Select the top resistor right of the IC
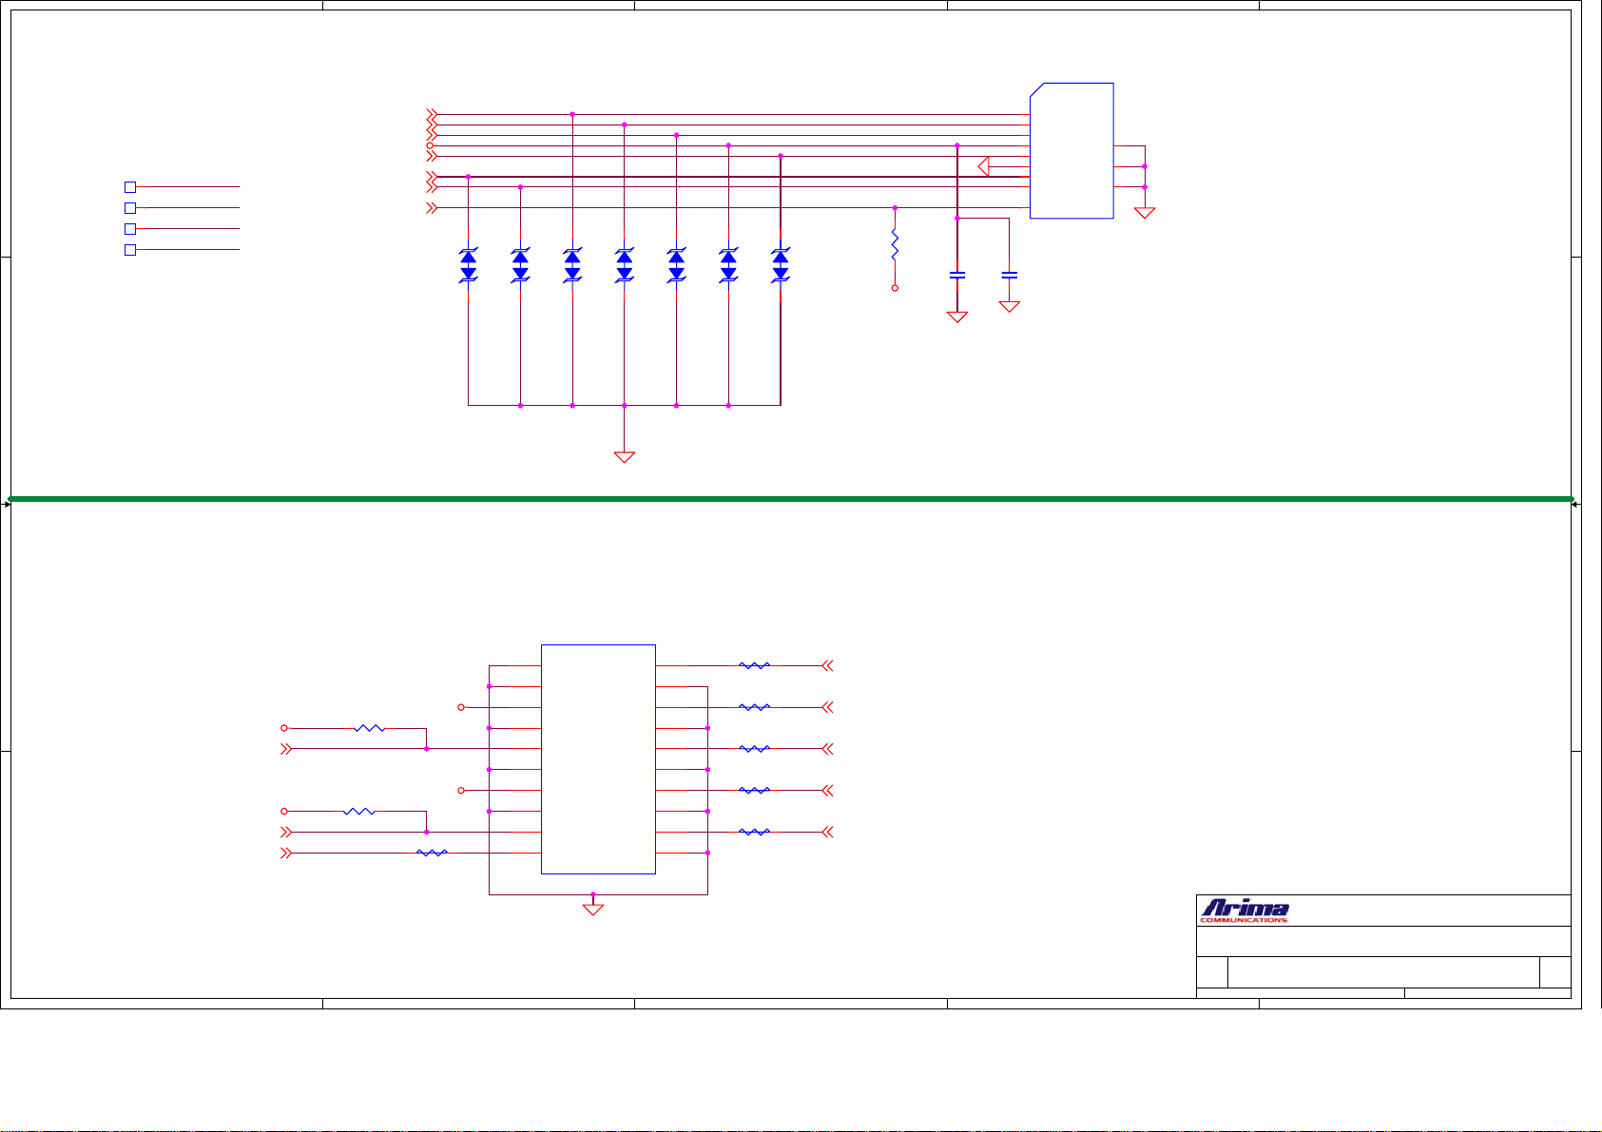This screenshot has width=1602, height=1132. pyautogui.click(x=754, y=666)
